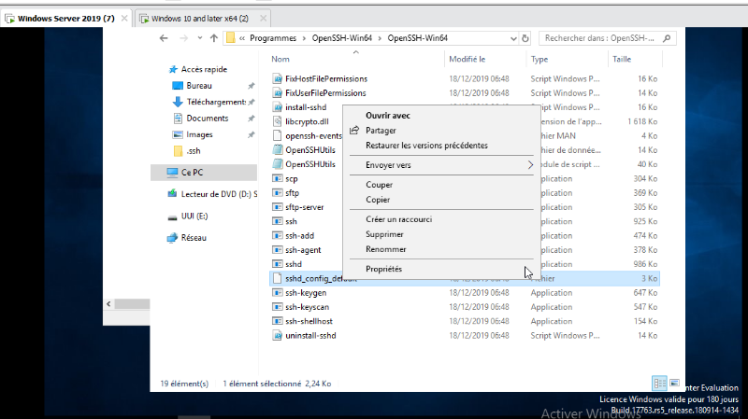The width and height of the screenshot is (748, 419).
Task: Click the search magnifier icon
Action: (x=667, y=38)
